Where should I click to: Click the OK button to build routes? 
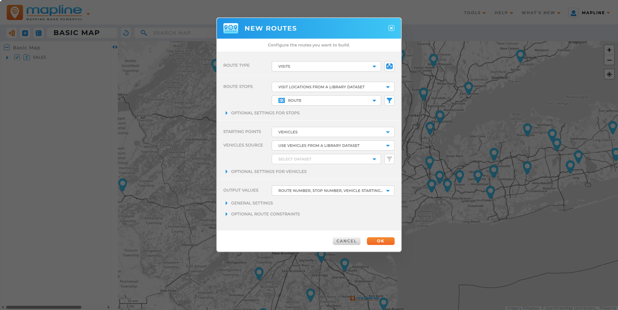pyautogui.click(x=380, y=241)
